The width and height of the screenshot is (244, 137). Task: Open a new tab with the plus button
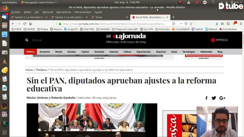point(173,17)
